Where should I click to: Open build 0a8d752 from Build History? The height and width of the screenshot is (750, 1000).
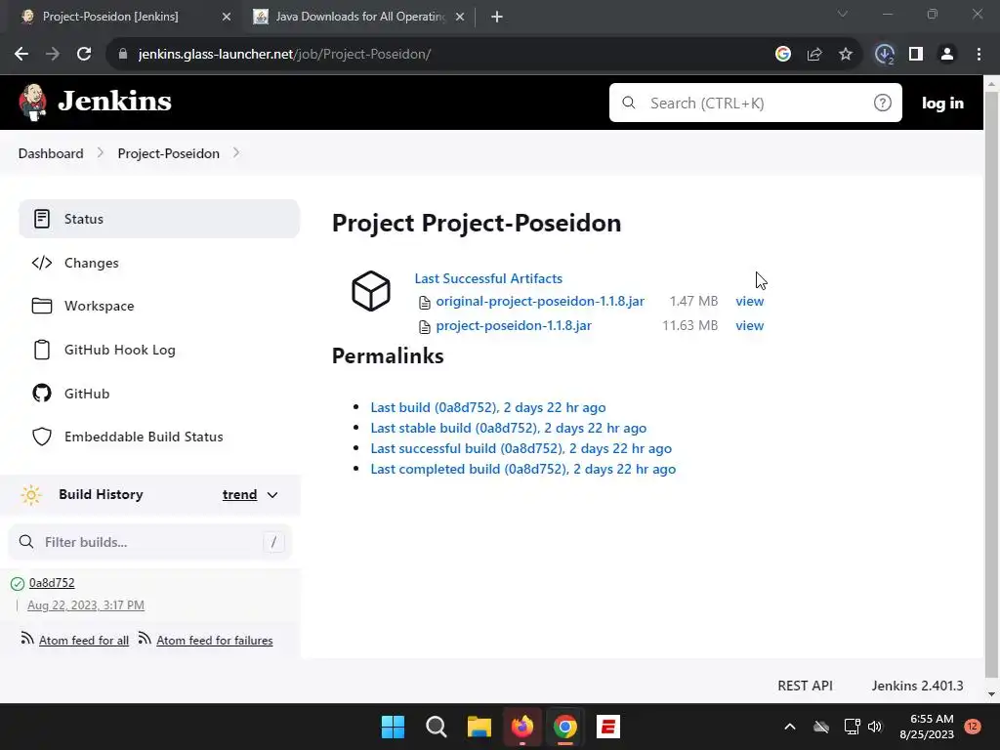click(x=52, y=583)
